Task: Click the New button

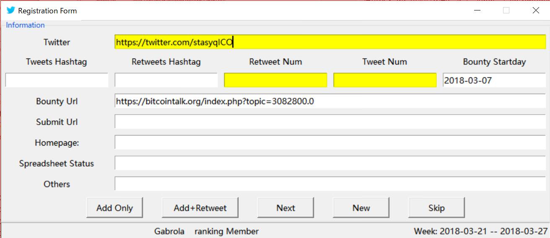Action: tap(361, 208)
